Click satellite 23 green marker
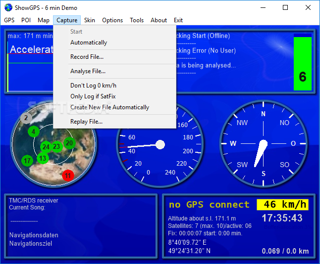The height and width of the screenshot is (264, 320). point(56,146)
